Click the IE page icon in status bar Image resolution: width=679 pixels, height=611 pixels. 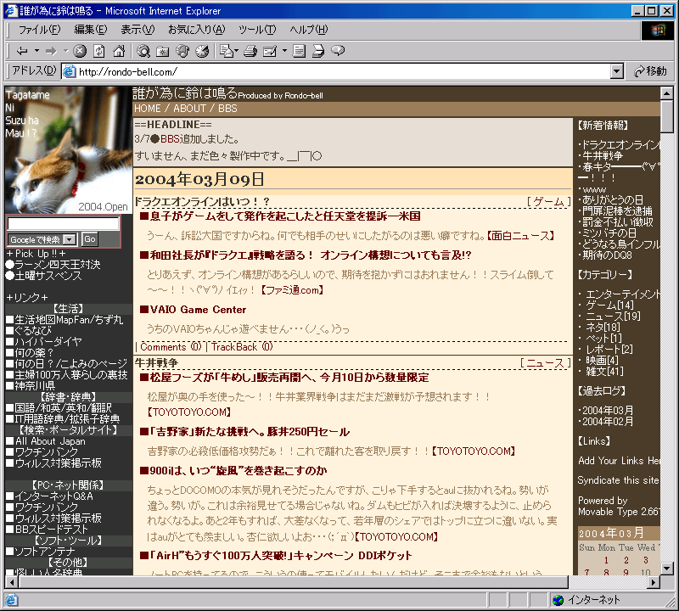tap(11, 600)
